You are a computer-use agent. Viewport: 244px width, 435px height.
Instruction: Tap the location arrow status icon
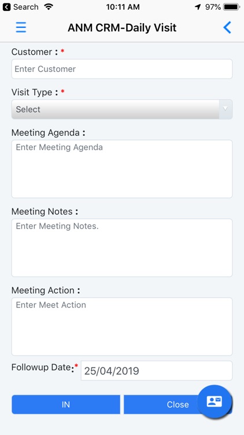click(x=198, y=7)
